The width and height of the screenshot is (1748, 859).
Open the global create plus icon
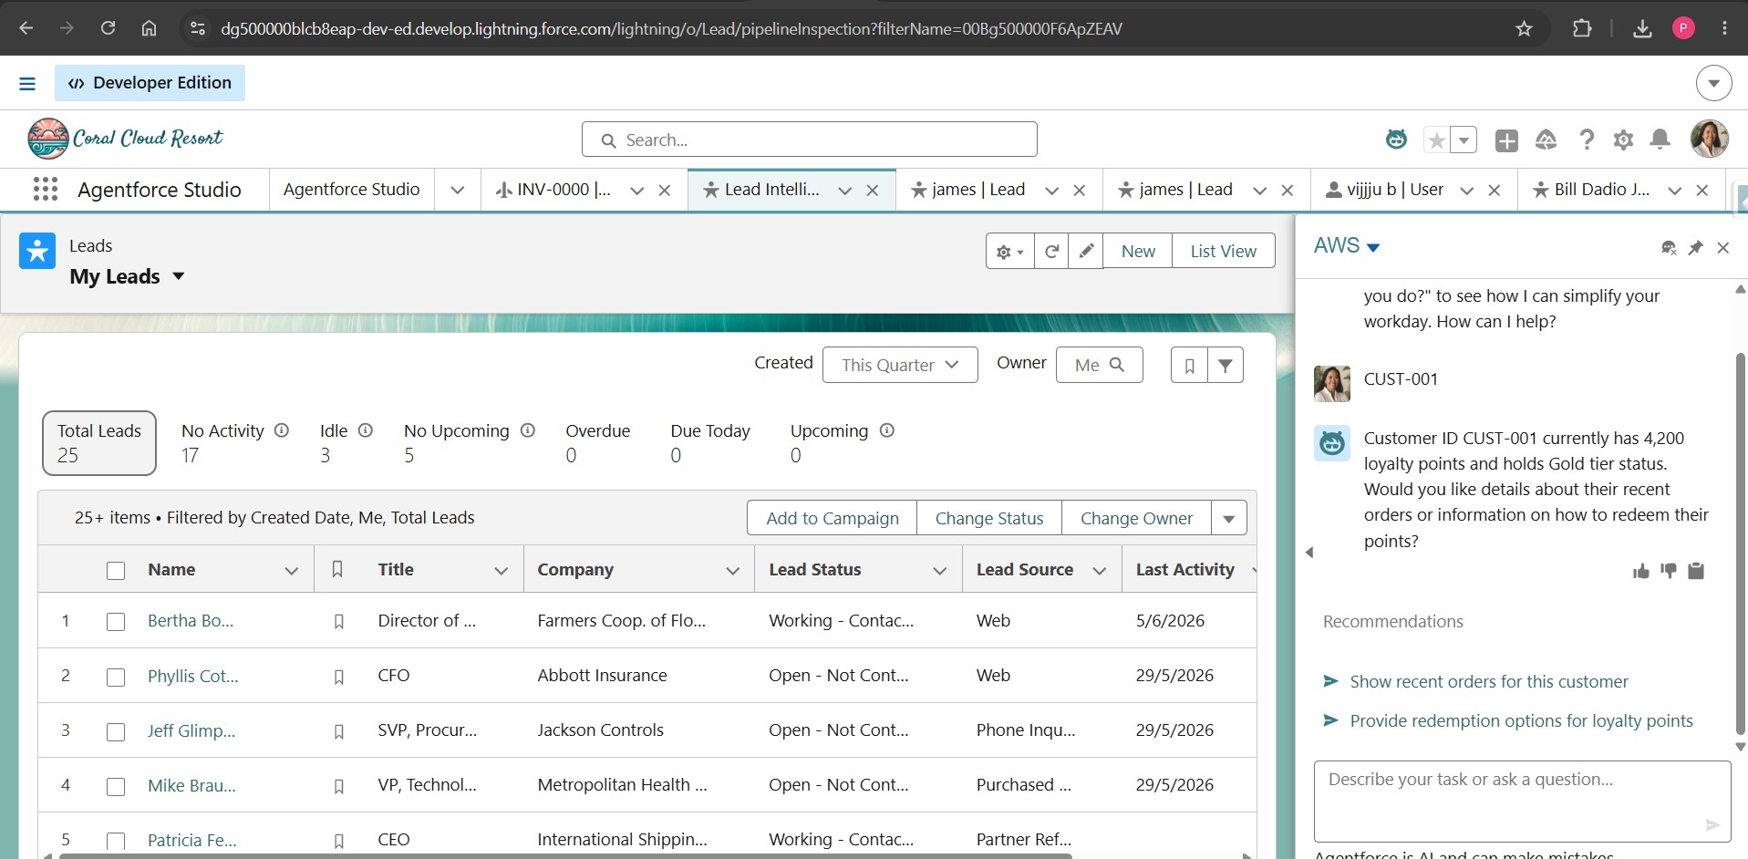tap(1506, 140)
